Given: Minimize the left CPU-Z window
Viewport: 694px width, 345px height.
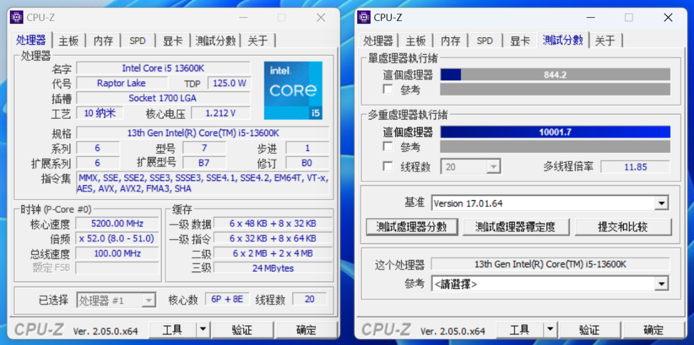Looking at the screenshot, I should tap(244, 18).
